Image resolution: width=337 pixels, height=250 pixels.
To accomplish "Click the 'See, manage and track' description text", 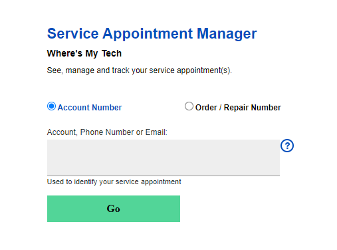I will [140, 70].
